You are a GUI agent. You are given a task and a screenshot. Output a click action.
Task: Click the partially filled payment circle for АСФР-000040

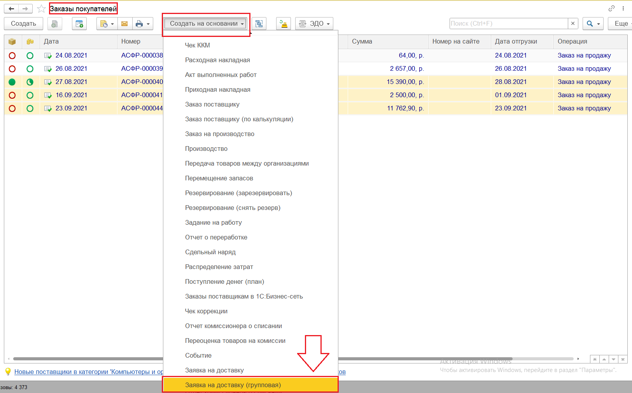point(30,82)
